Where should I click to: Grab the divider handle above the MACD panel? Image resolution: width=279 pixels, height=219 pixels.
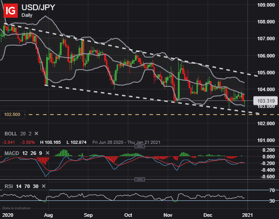click(140, 146)
